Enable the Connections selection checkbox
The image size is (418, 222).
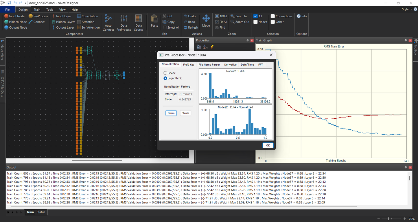point(273,16)
